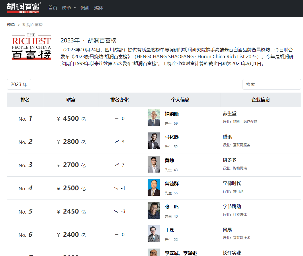Click the rank label No. 2
303x256 pixels.
pyautogui.click(x=25, y=142)
